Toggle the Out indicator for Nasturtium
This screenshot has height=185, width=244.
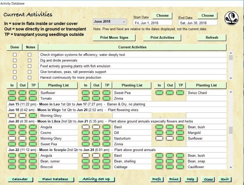pos(96,138)
